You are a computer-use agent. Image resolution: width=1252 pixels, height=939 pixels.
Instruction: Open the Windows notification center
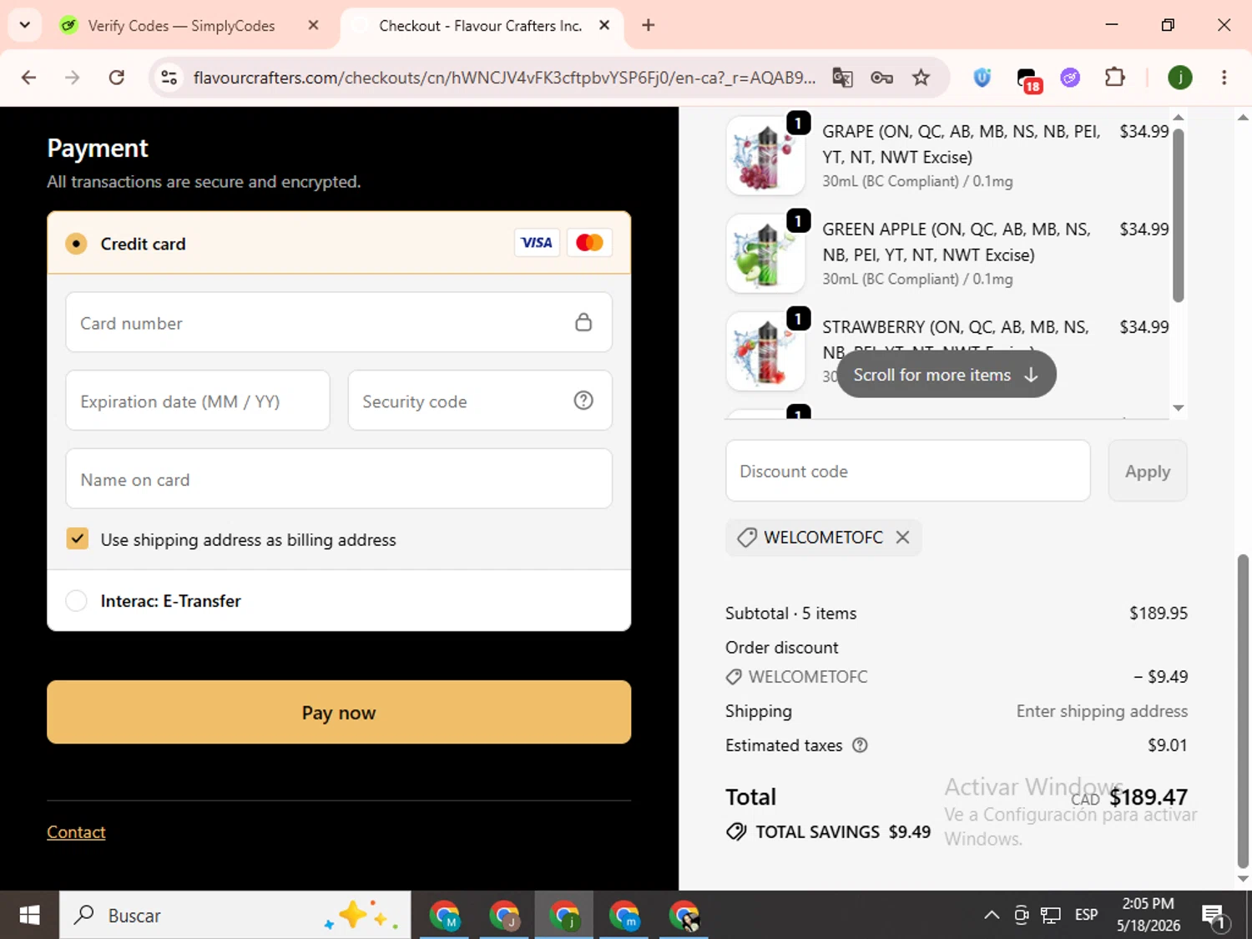[x=1214, y=916]
